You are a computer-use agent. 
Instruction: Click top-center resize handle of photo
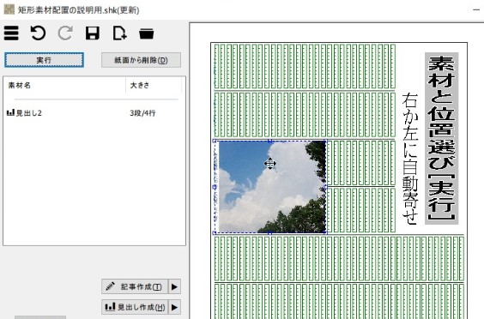click(x=269, y=141)
